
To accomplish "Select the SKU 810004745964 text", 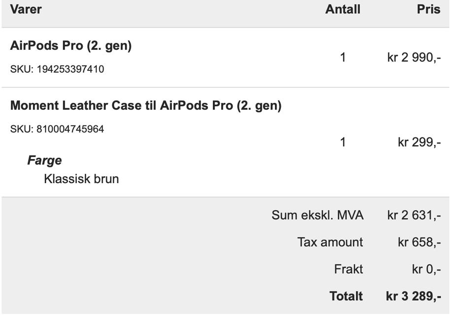I will tap(57, 129).
